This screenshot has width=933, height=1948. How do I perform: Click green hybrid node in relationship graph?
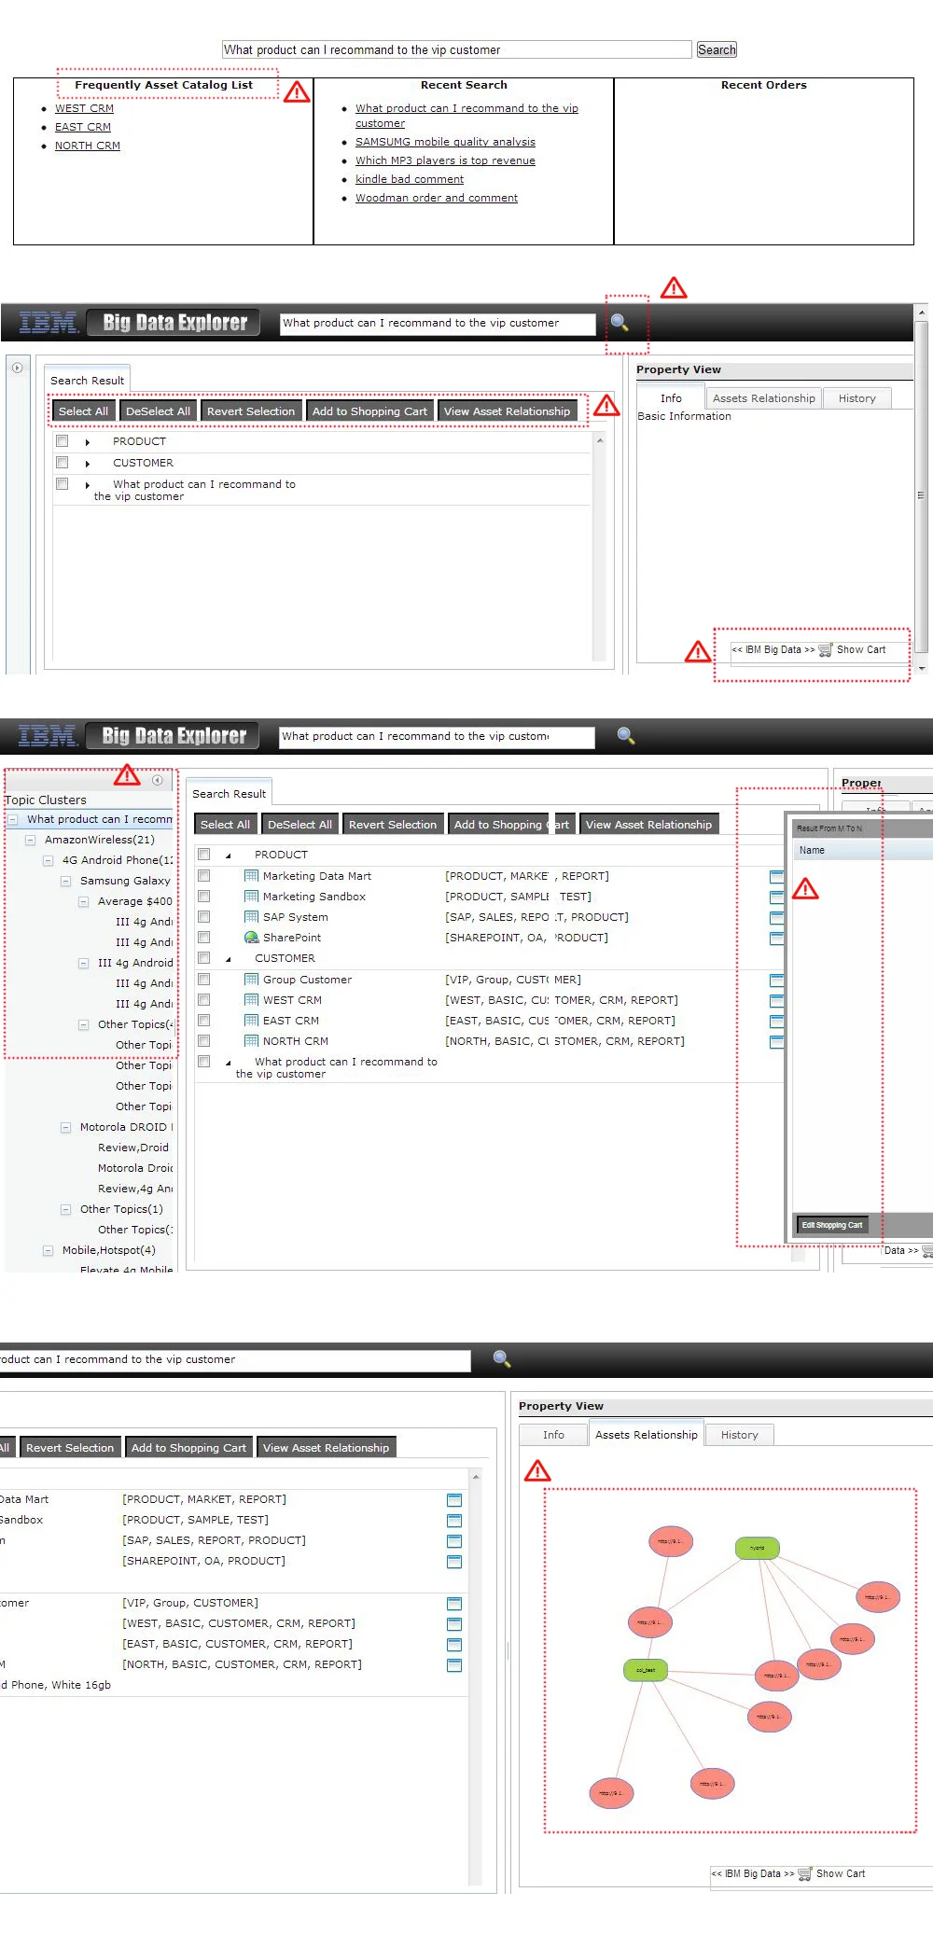coord(757,1548)
